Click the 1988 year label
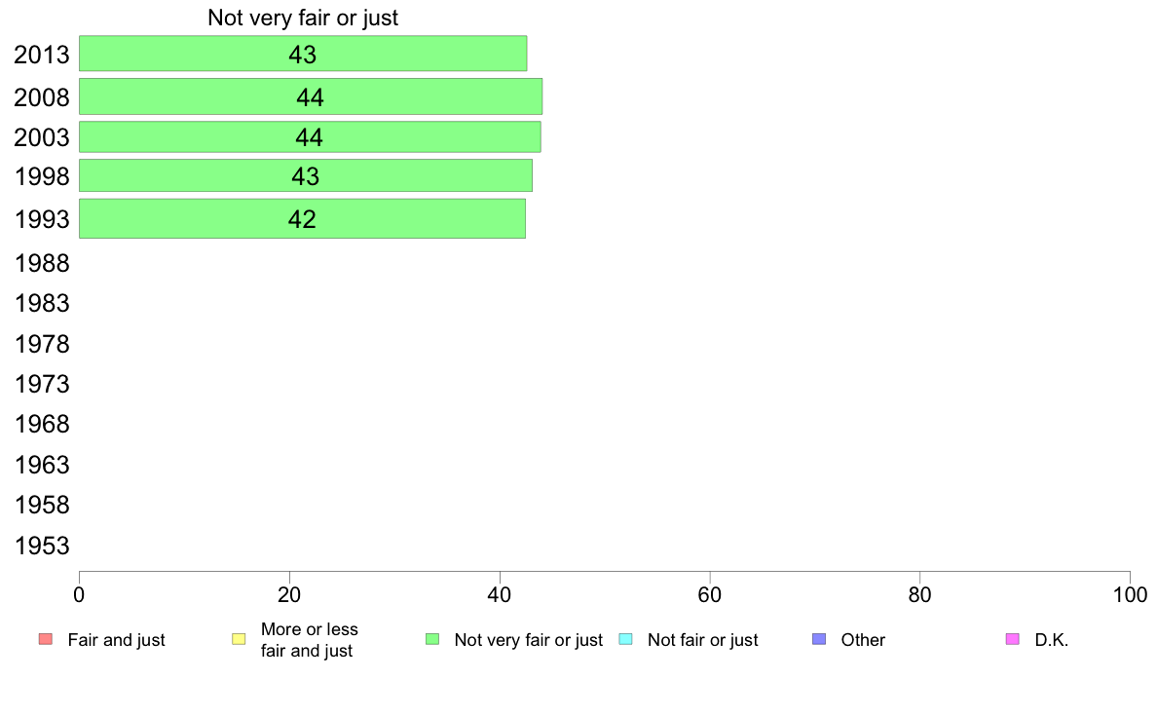The image size is (1157, 717). point(42,264)
